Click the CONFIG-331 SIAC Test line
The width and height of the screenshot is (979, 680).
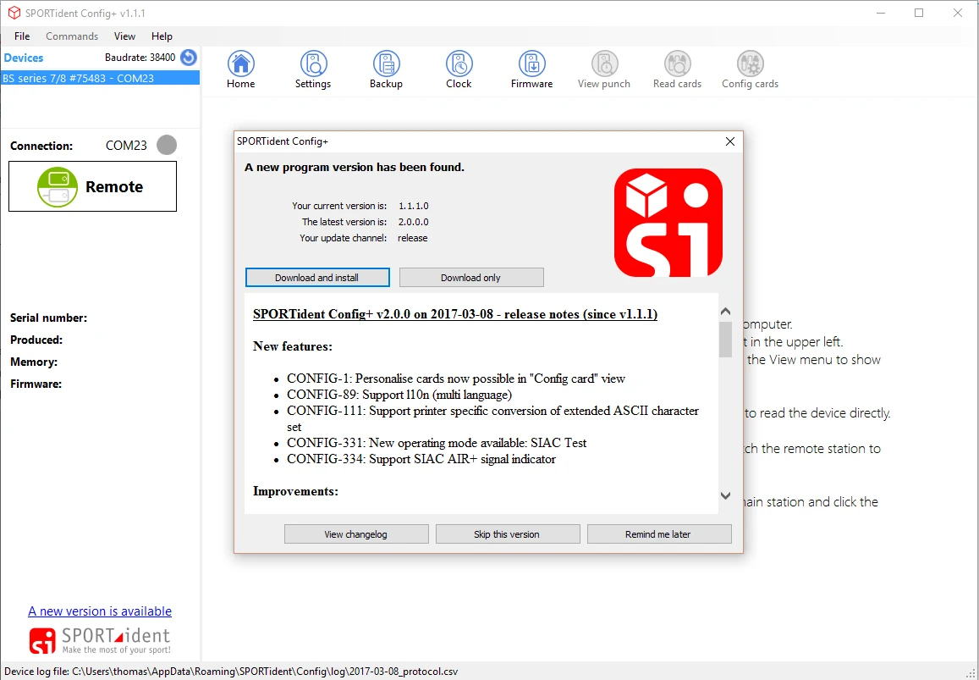click(437, 443)
